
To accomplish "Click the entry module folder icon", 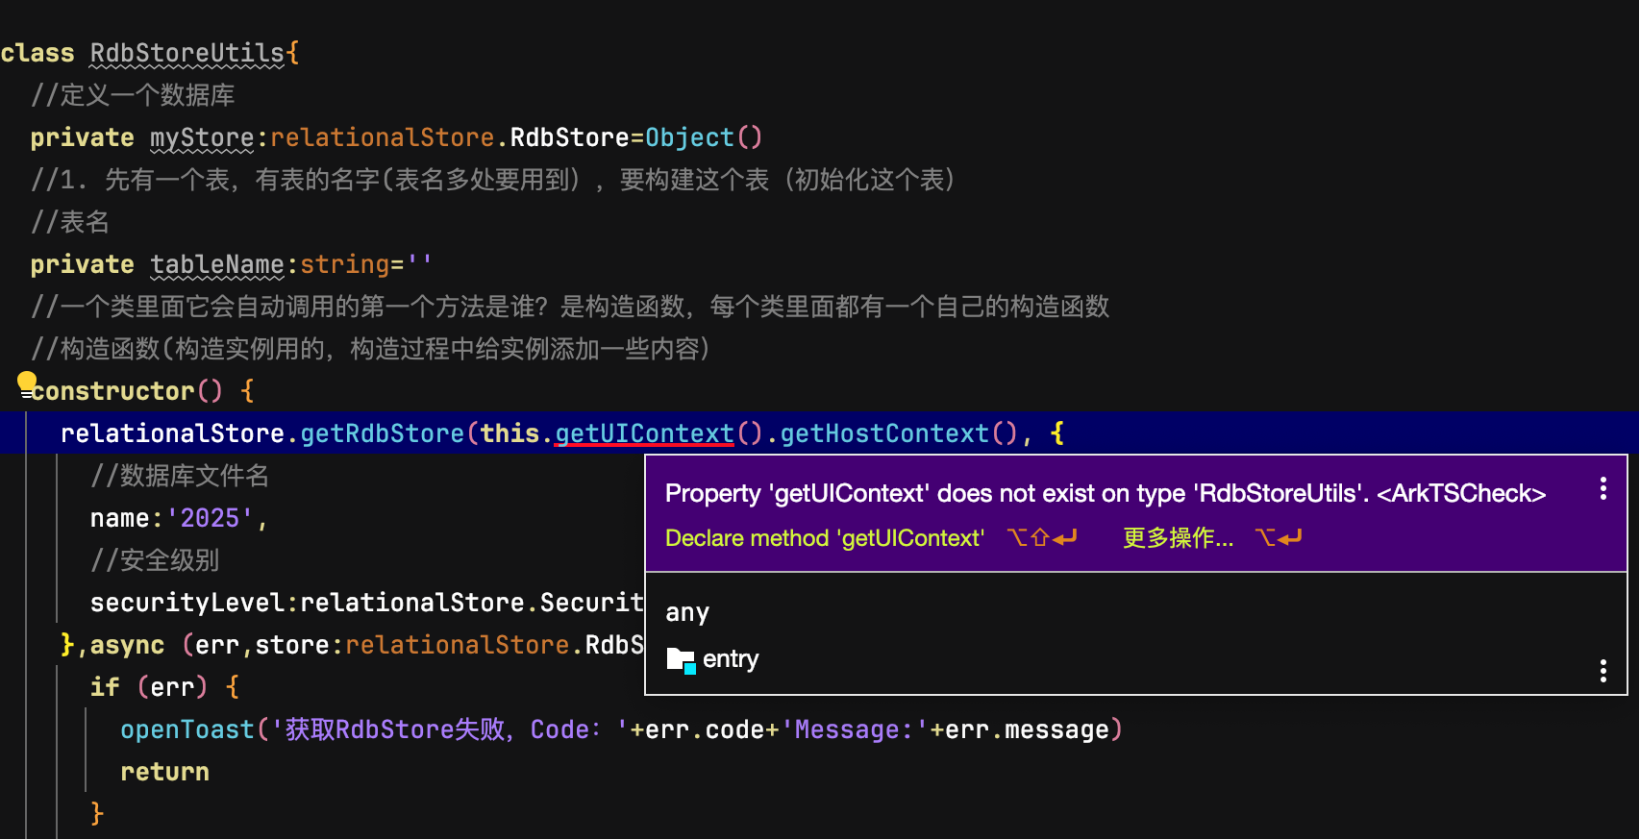I will [681, 660].
